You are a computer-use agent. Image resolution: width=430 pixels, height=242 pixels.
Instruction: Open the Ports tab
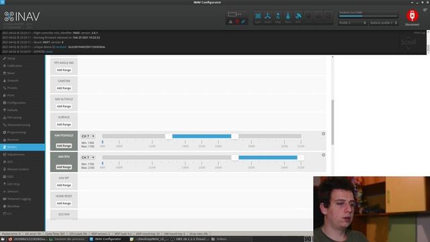coord(22,95)
